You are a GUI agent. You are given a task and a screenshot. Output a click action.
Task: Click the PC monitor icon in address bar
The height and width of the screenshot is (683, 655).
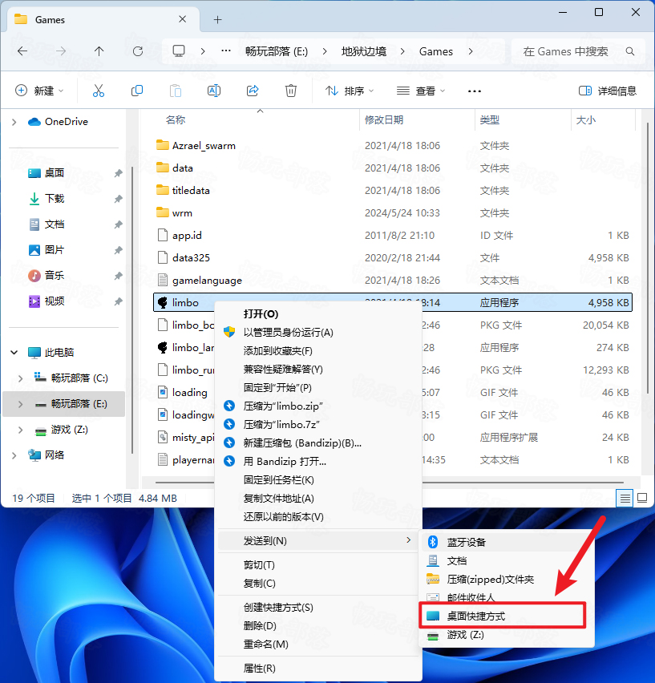[179, 51]
